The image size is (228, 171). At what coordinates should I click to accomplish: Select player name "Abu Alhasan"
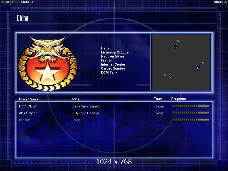coord(28,113)
